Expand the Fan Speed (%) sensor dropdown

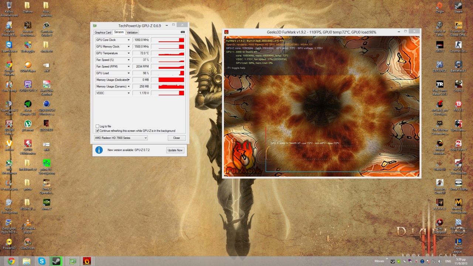coord(129,60)
